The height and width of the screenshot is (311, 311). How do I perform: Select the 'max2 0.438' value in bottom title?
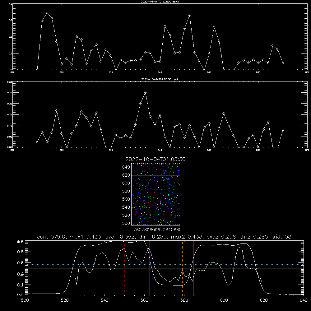click(x=187, y=237)
